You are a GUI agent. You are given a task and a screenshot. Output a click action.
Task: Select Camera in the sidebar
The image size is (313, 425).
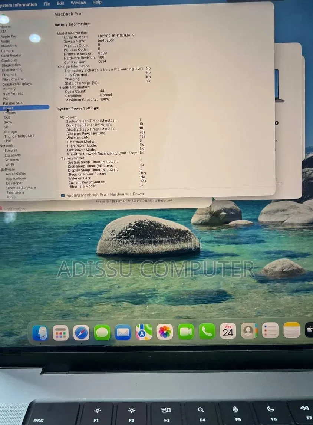click(7, 51)
